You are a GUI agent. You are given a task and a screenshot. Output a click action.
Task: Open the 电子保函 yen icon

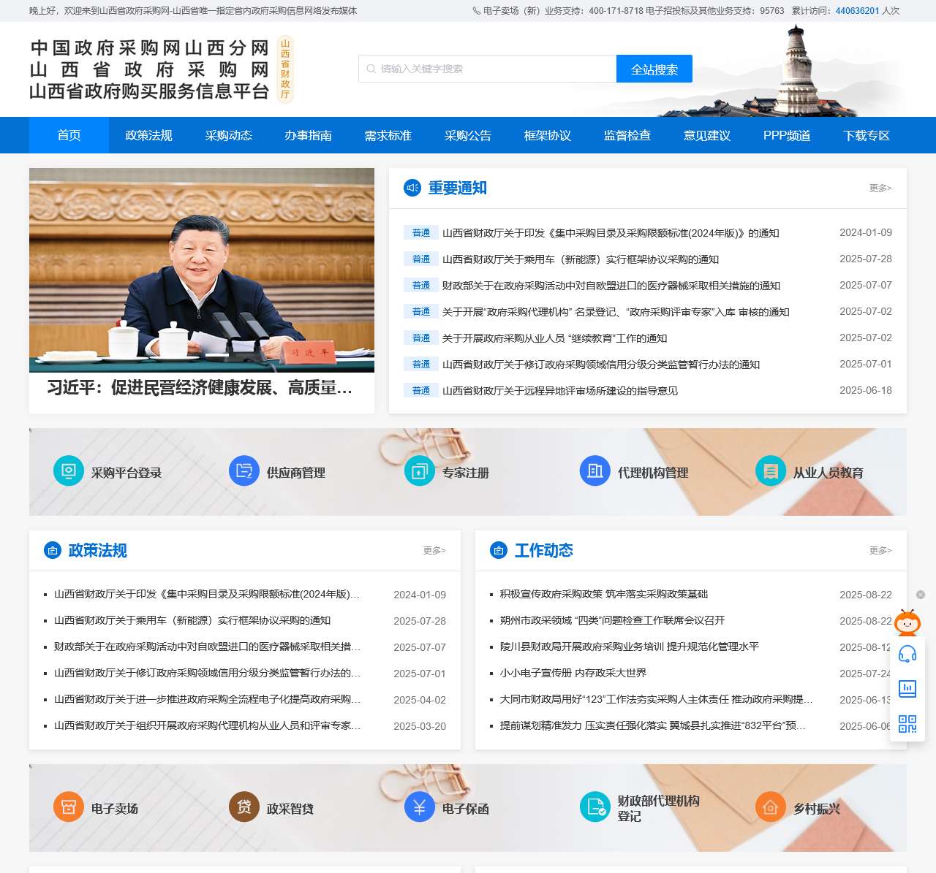419,807
